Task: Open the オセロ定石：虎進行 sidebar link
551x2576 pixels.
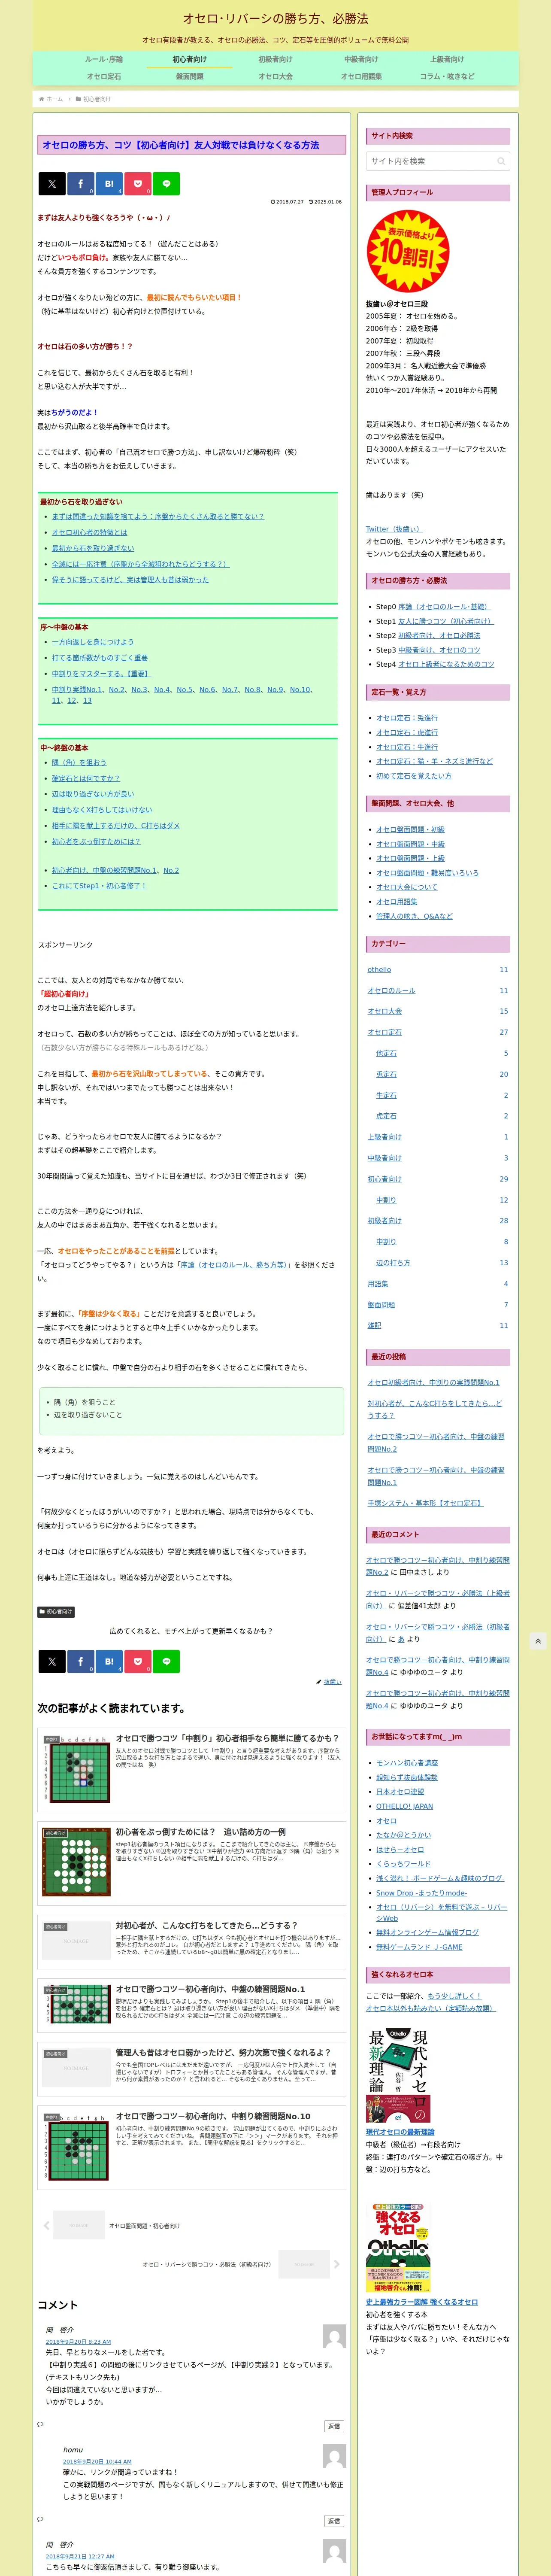Action: tap(407, 732)
